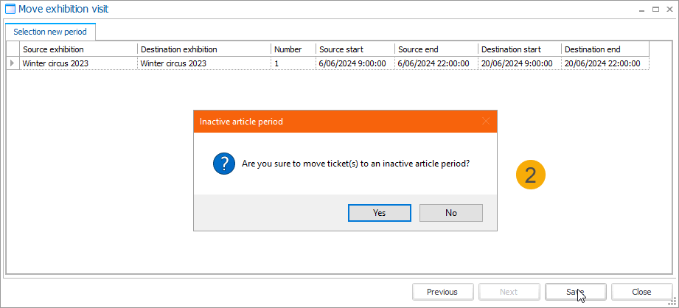This screenshot has height=308, width=679.
Task: Click the Close button at bottom
Action: [641, 292]
